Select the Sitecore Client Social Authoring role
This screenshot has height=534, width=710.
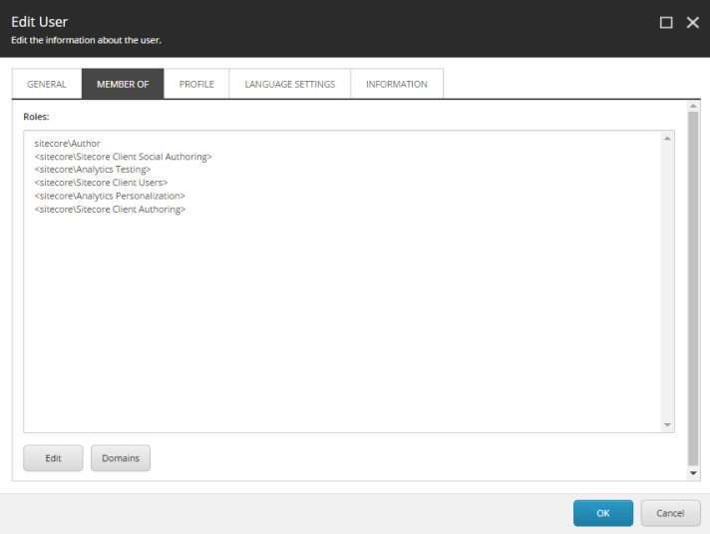(x=123, y=157)
